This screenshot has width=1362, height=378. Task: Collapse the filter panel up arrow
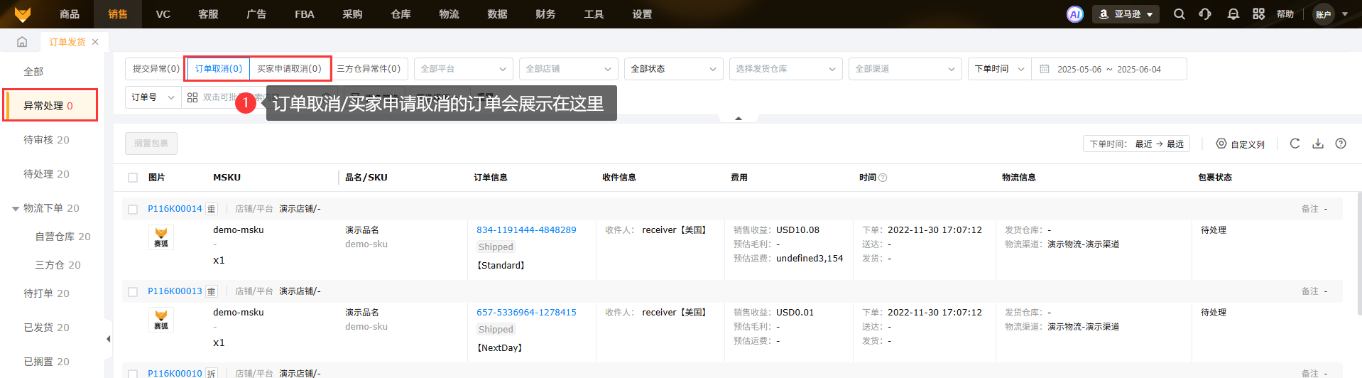click(x=739, y=119)
